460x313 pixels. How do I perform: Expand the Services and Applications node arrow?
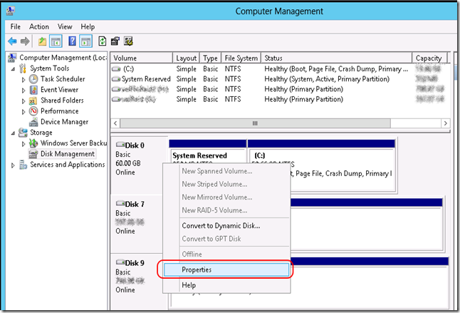click(x=13, y=165)
